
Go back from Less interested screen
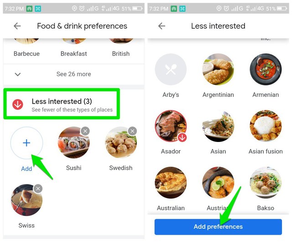click(x=162, y=26)
